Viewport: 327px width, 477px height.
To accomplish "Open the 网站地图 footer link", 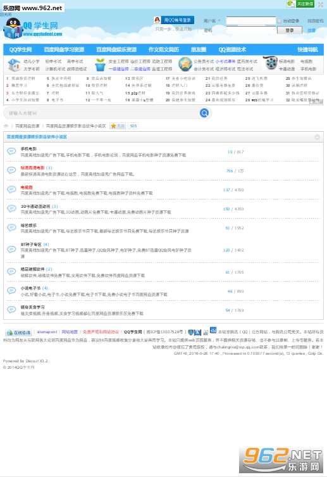I will point(70,332).
